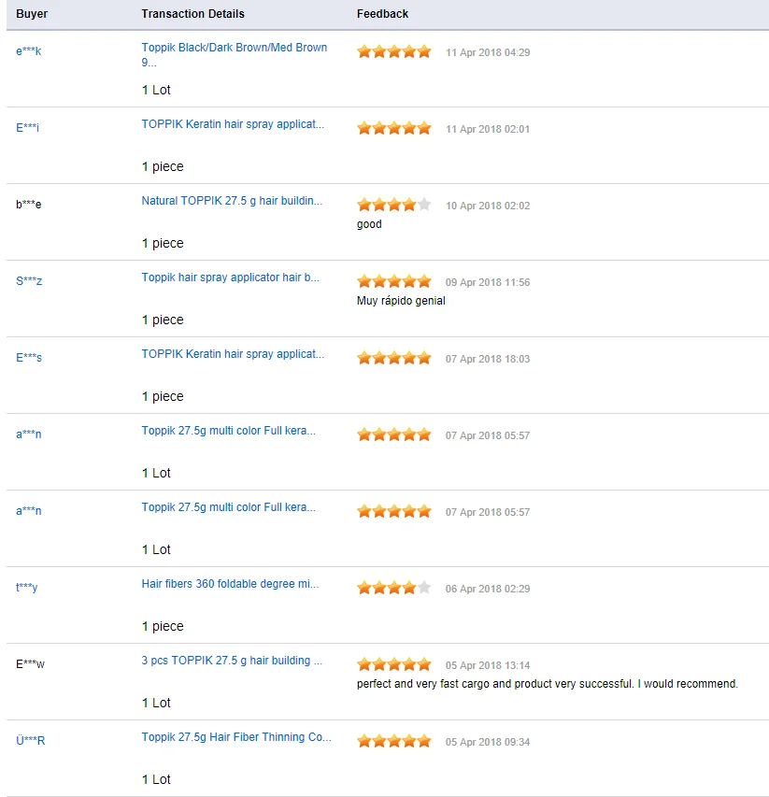The image size is (769, 797).
Task: Click the 'perfect and very fast cargo' comment
Action: click(548, 684)
